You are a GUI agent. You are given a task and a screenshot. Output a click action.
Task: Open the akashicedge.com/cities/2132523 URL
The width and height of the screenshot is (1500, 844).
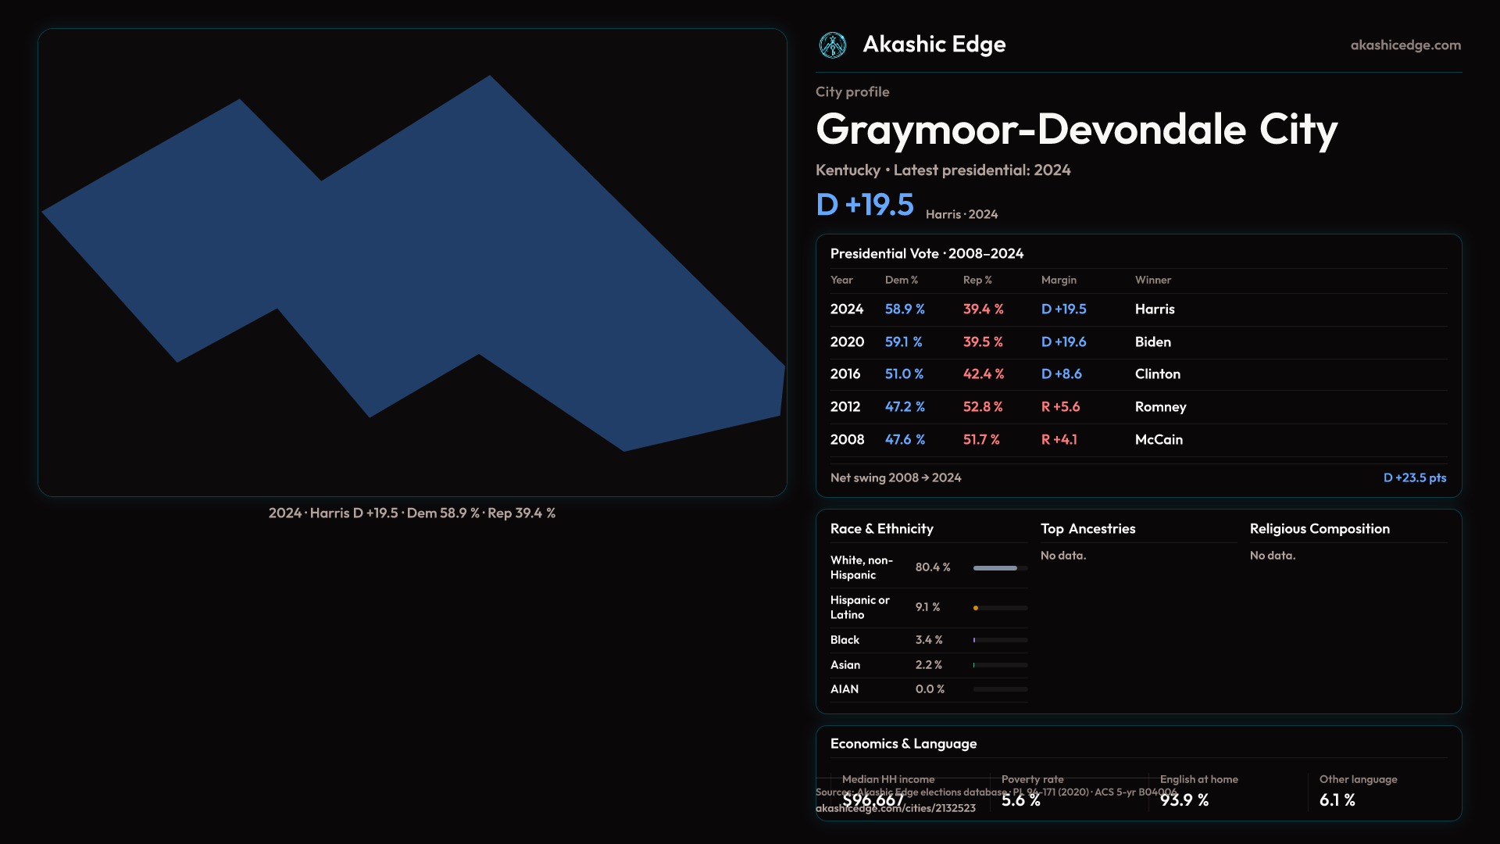pos(895,809)
